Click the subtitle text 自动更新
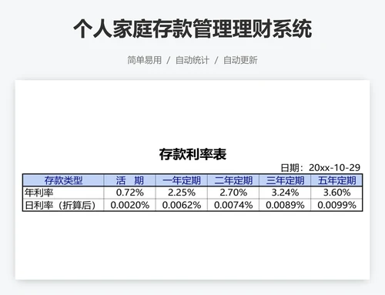 tap(240, 60)
